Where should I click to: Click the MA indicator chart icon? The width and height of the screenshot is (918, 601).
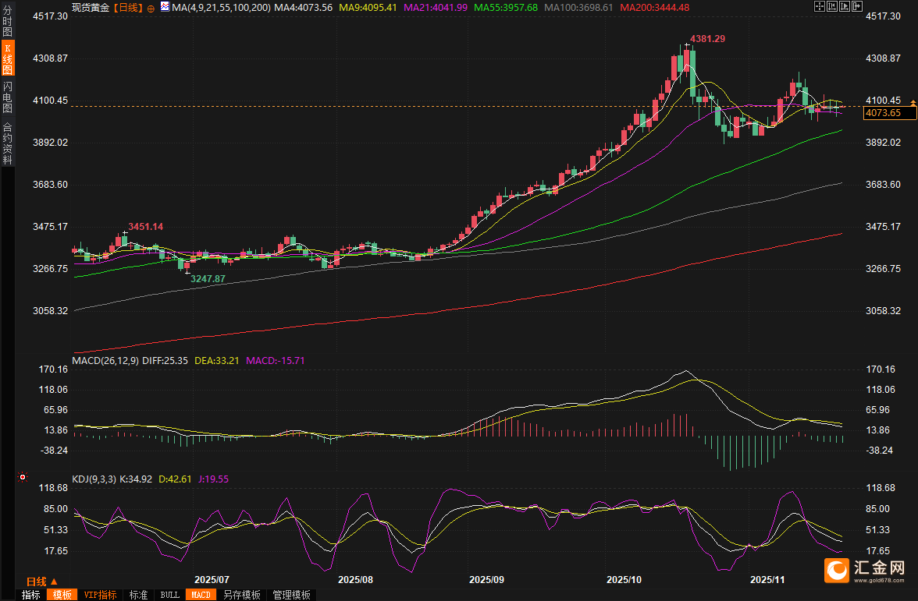tap(164, 7)
